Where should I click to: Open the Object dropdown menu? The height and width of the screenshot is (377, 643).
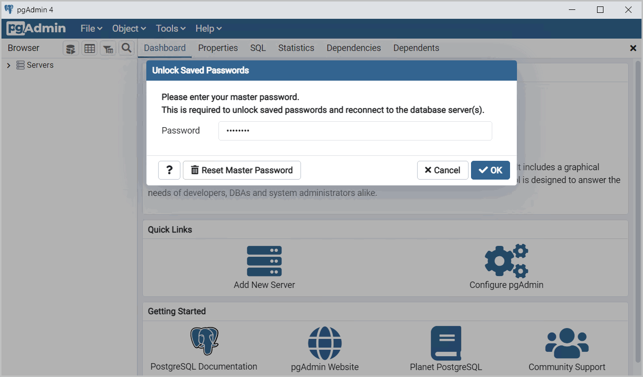(129, 29)
